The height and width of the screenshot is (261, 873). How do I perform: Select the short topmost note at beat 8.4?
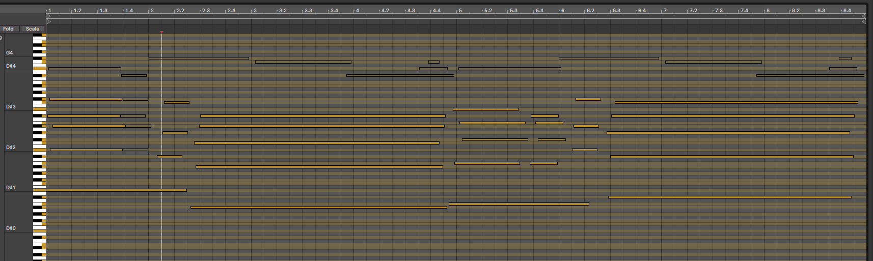(845, 59)
